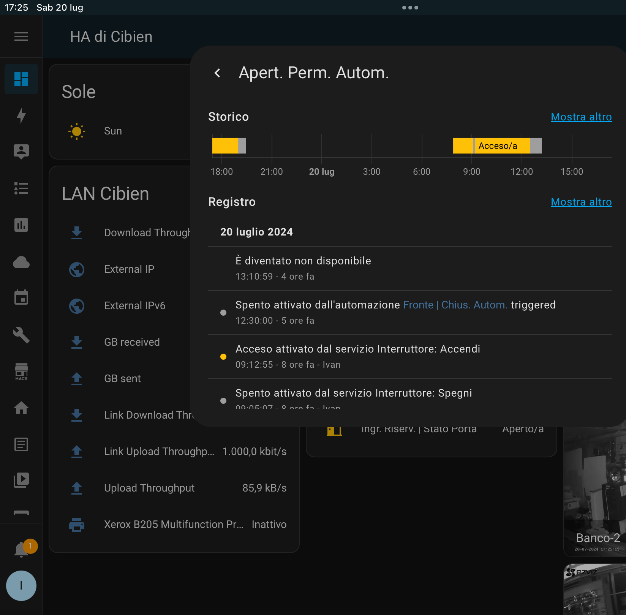Open the cloud icon in sidebar

tap(21, 262)
